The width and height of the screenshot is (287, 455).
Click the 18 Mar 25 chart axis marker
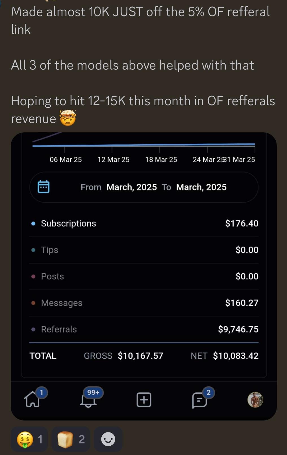click(x=161, y=159)
